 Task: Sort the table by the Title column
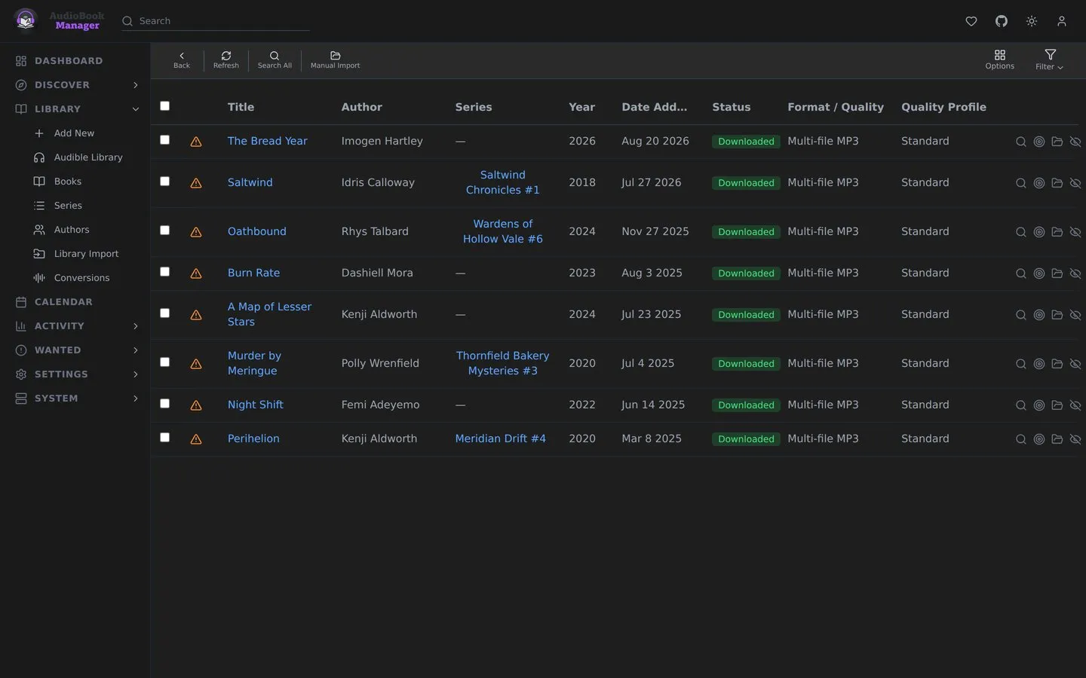tap(241, 107)
